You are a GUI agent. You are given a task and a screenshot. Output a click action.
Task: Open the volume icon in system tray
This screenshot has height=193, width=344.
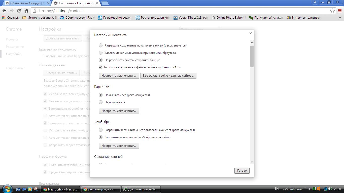coord(330,189)
